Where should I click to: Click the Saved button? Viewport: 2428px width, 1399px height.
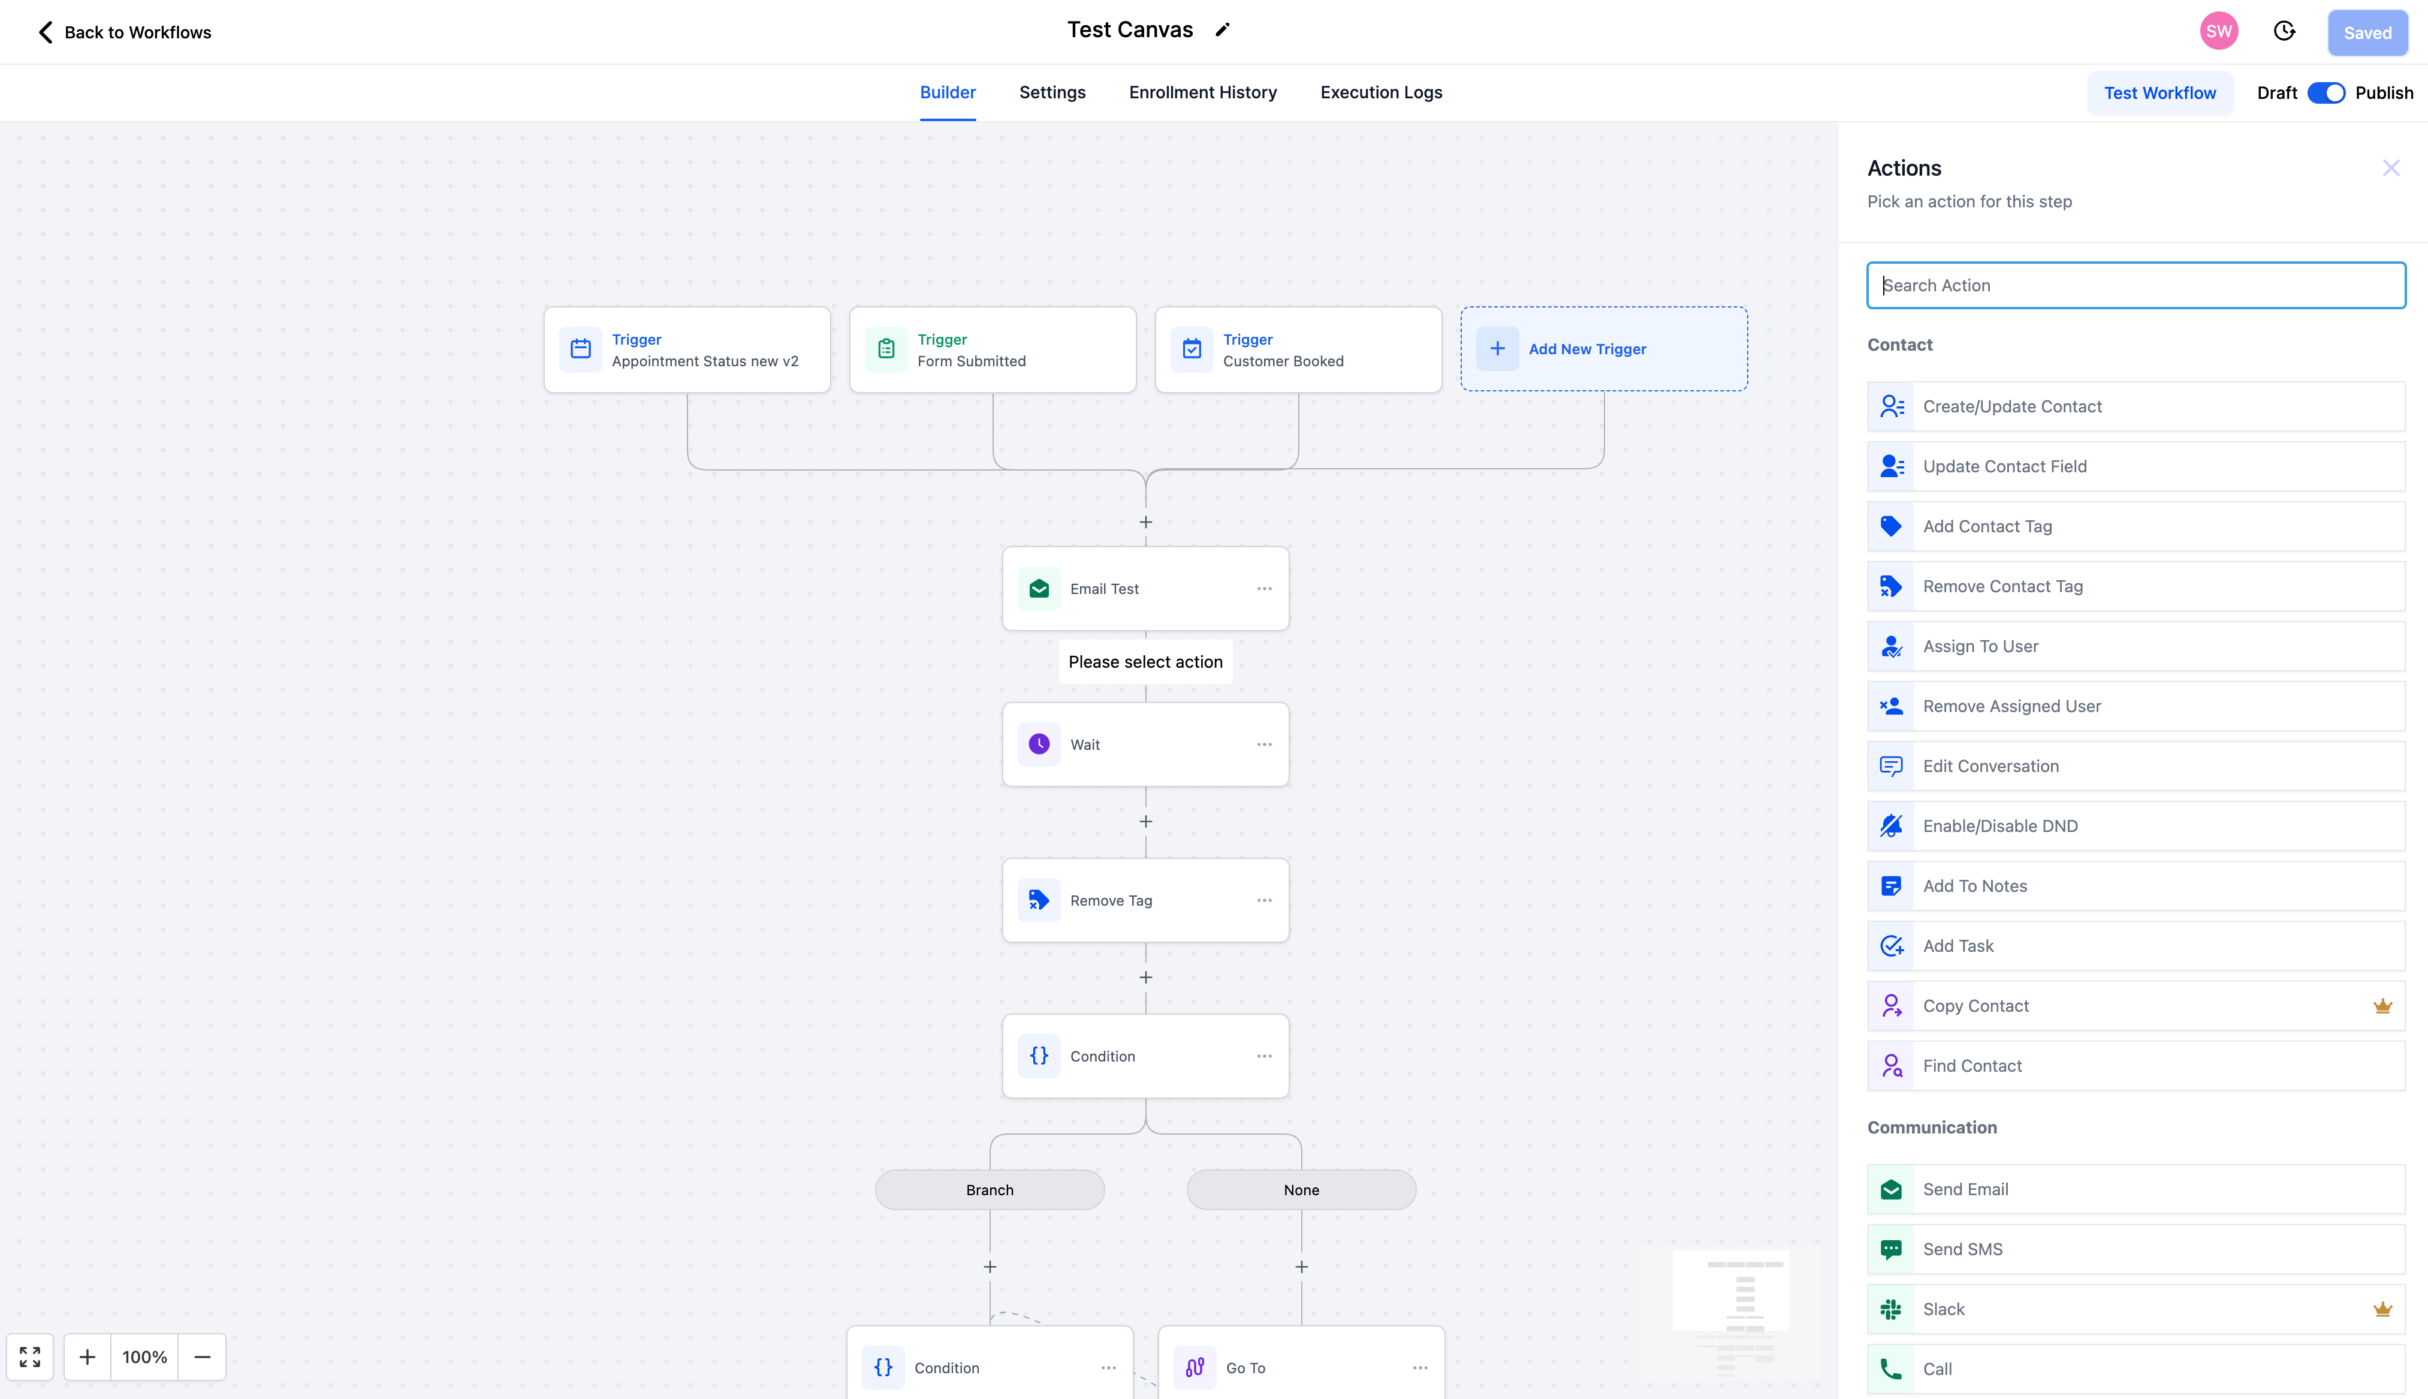point(2366,33)
